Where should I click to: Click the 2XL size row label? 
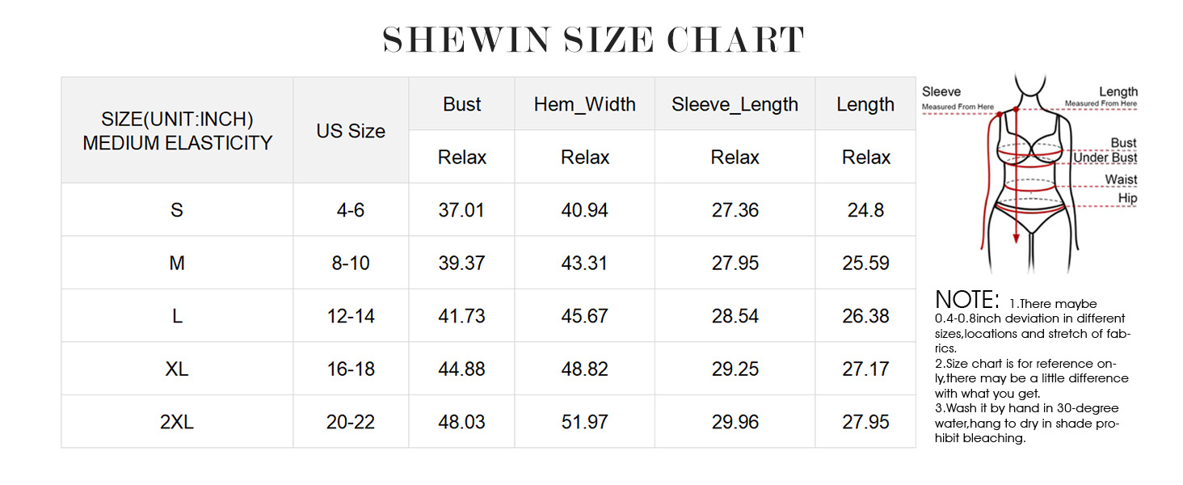[177, 422]
